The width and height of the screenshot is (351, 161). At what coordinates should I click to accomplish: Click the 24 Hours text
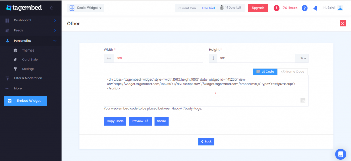pyautogui.click(x=290, y=8)
